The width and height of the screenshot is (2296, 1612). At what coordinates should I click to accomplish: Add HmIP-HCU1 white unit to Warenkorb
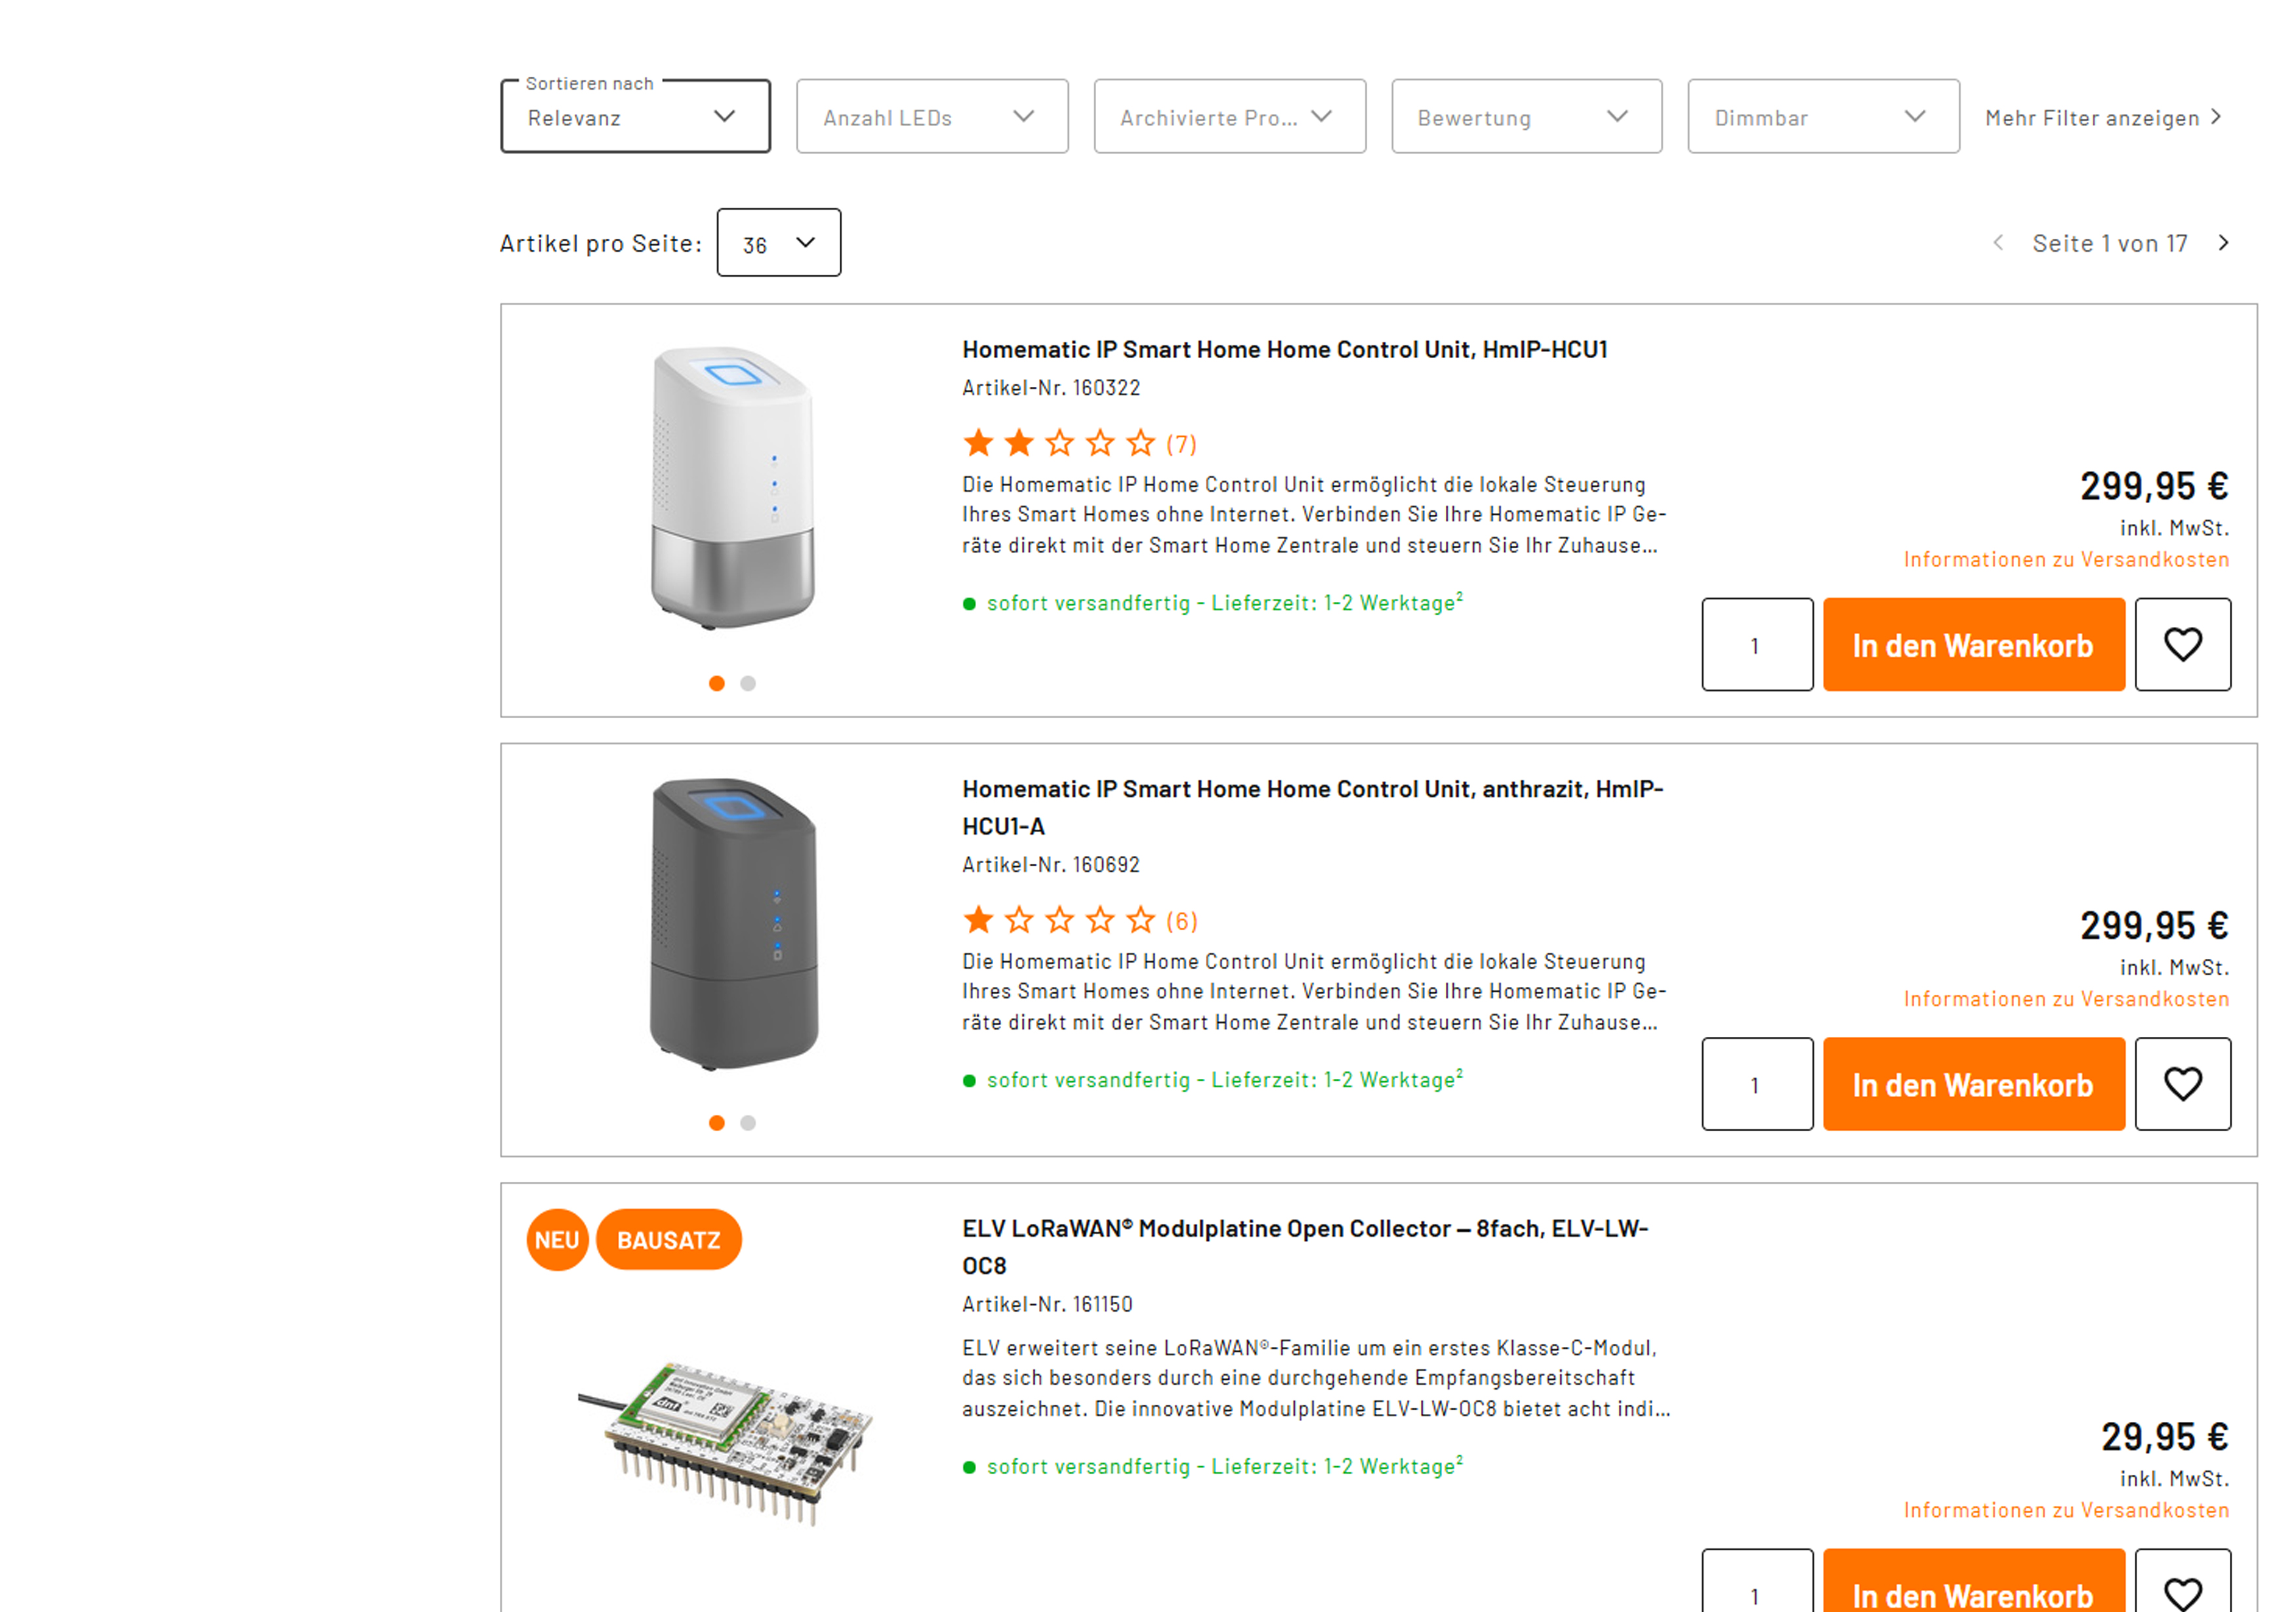pos(1973,645)
